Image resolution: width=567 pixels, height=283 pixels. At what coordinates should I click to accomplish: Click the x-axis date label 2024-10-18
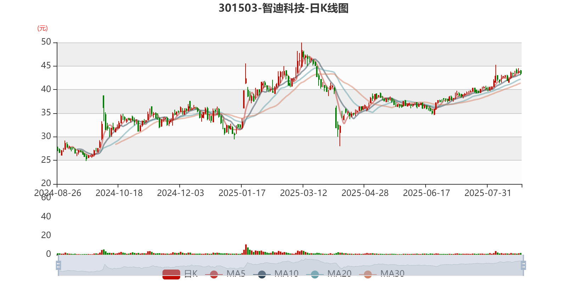point(119,193)
